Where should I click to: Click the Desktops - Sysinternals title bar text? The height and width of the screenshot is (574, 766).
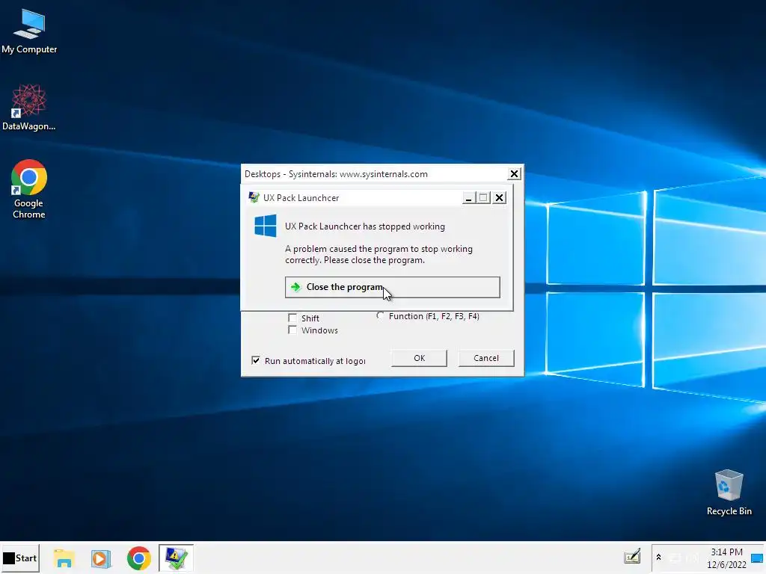click(336, 173)
